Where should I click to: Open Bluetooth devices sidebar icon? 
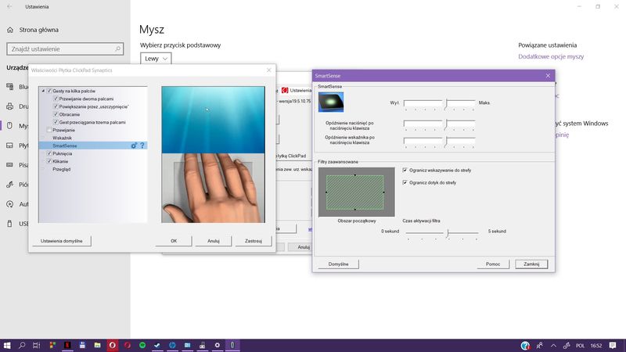point(10,87)
